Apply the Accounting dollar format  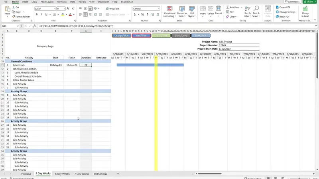[x=135, y=14]
